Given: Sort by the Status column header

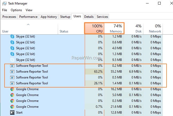Looking at the screenshot, I should tap(71, 29).
